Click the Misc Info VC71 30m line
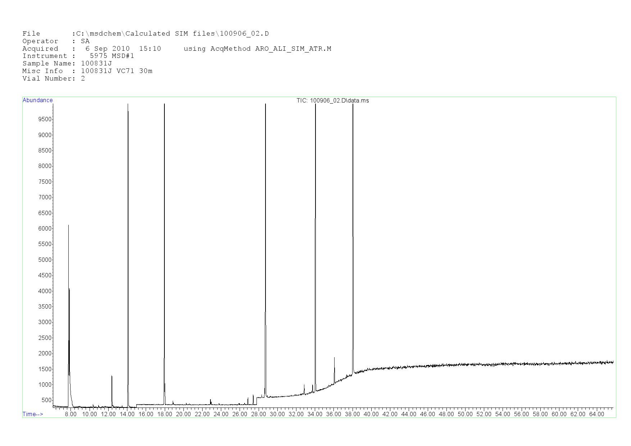Image resolution: width=631 pixels, height=446 pixels. coord(87,71)
